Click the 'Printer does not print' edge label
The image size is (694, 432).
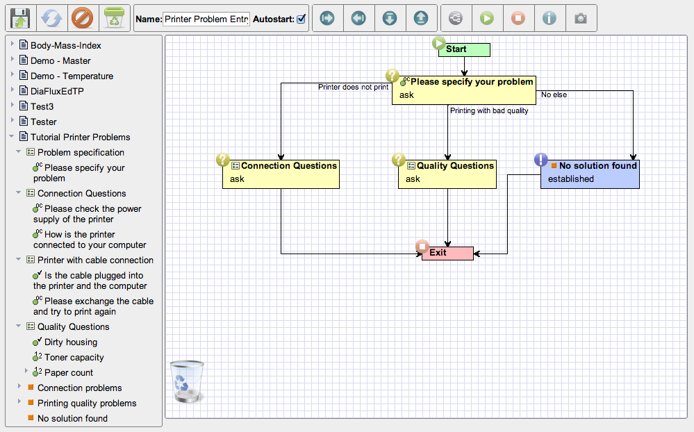[353, 88]
